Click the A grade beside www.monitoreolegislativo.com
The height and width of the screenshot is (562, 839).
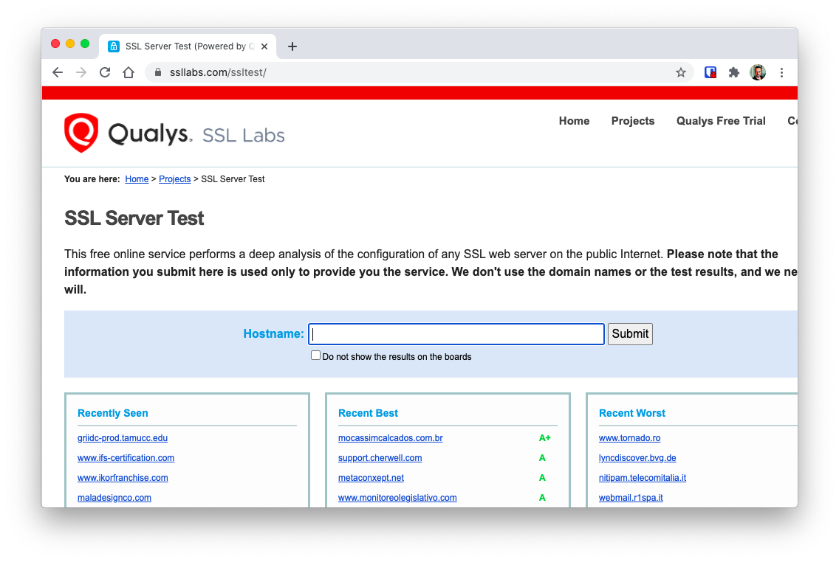(542, 497)
